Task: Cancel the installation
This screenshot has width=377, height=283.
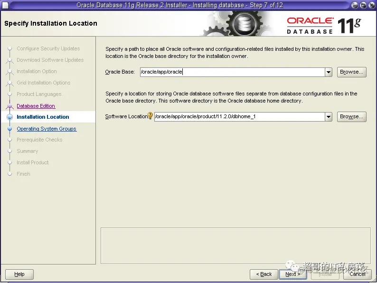Action: click(x=357, y=274)
